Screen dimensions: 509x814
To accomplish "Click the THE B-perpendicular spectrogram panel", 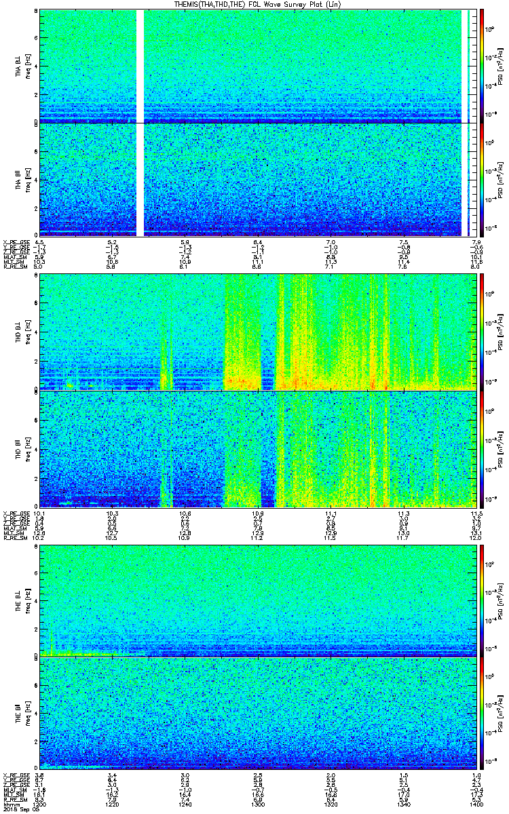I will tap(257, 600).
